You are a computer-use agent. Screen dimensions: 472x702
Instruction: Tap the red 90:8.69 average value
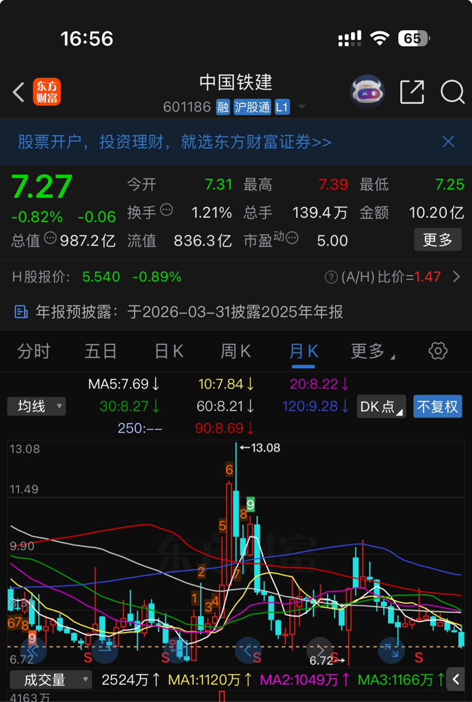(225, 429)
